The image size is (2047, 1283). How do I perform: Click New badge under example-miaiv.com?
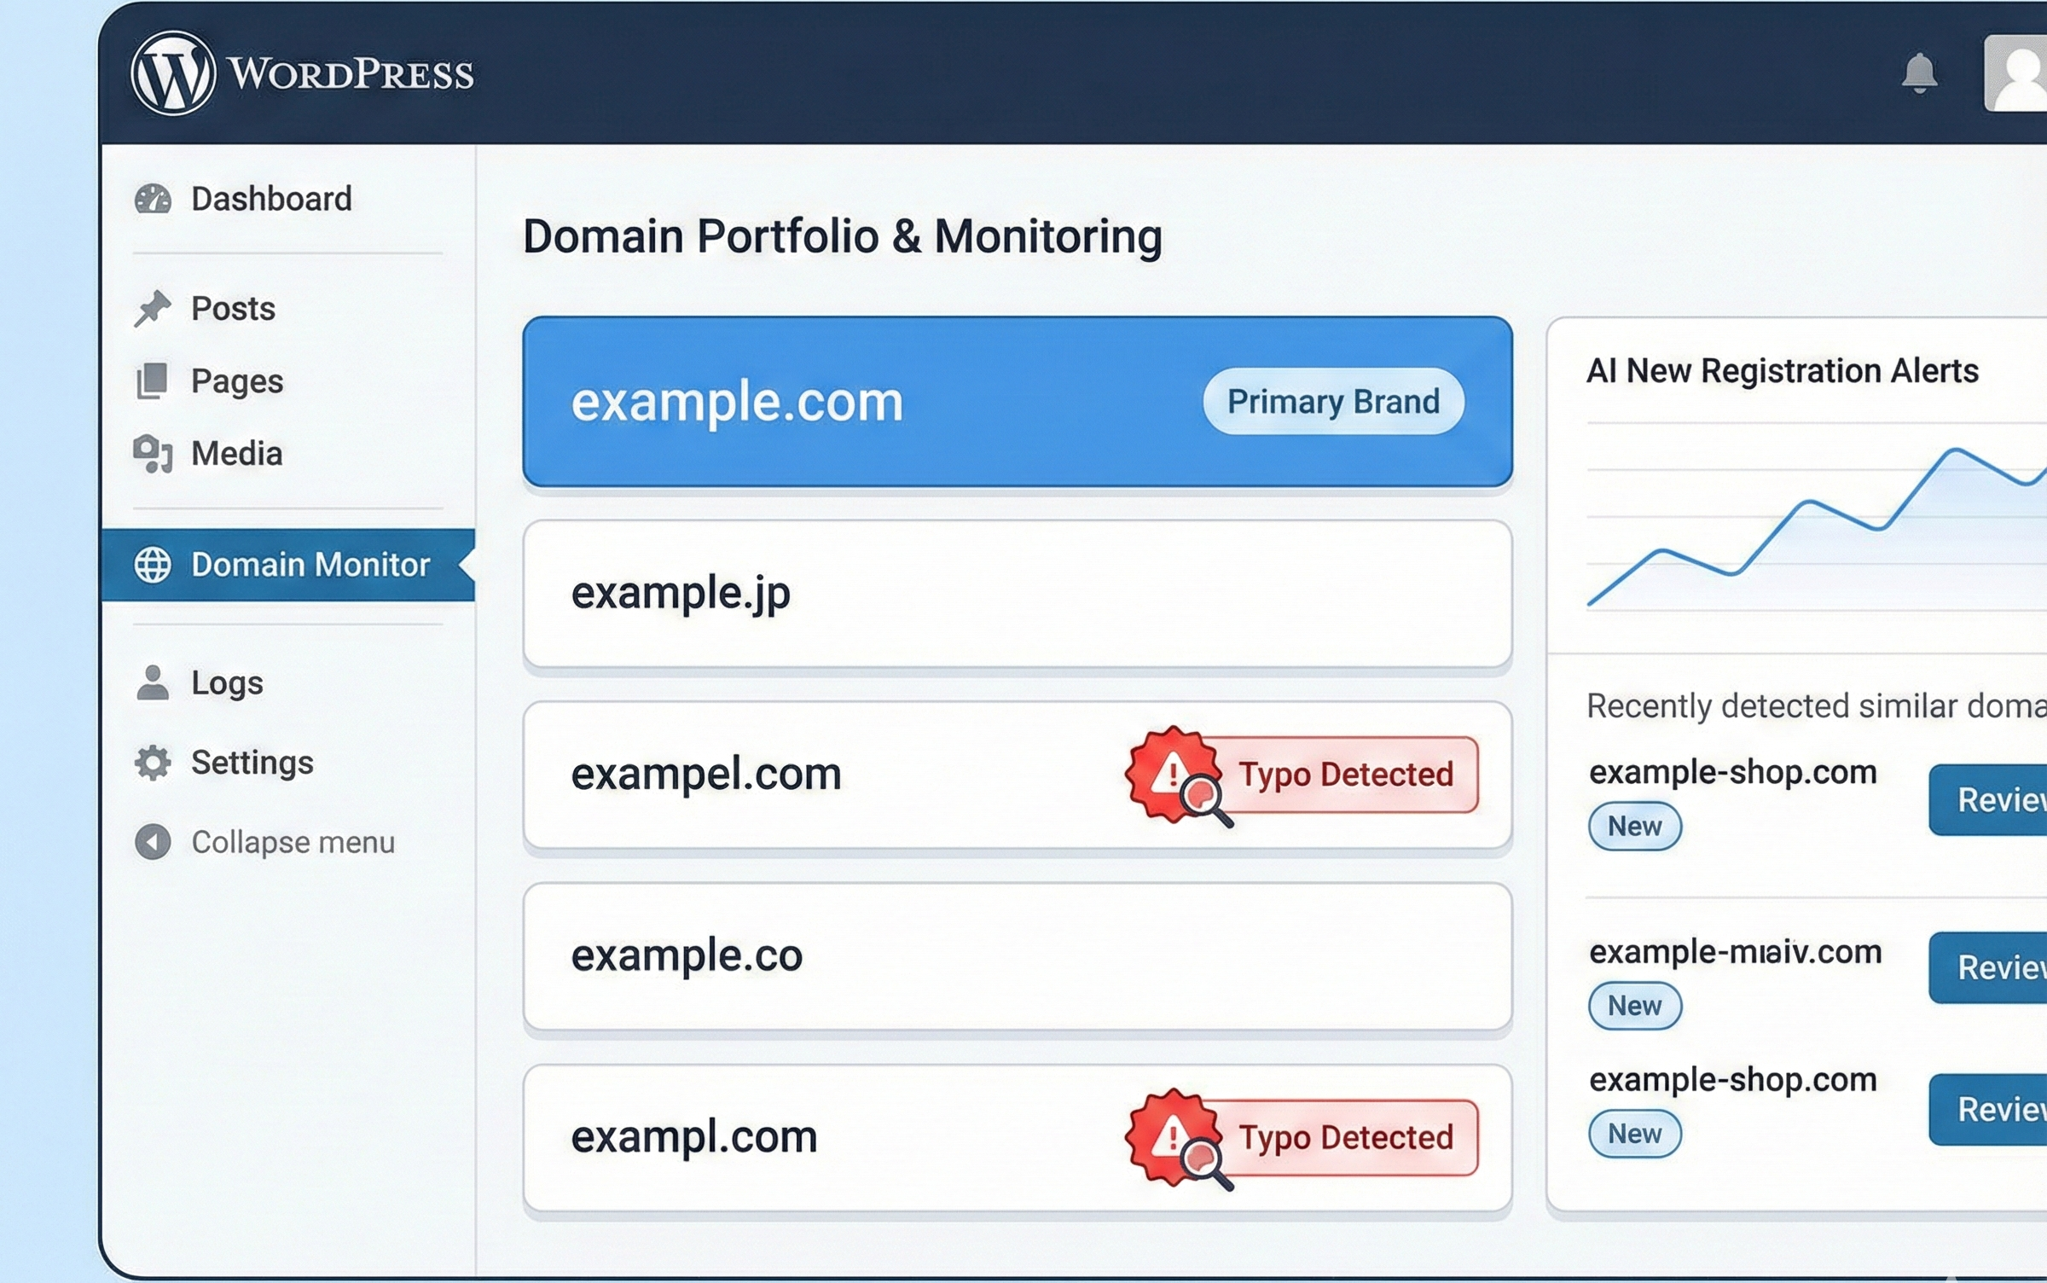click(1634, 1006)
